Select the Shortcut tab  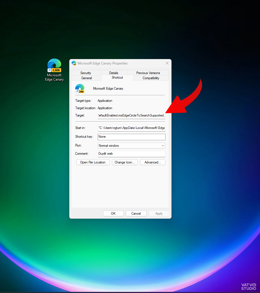(117, 77)
